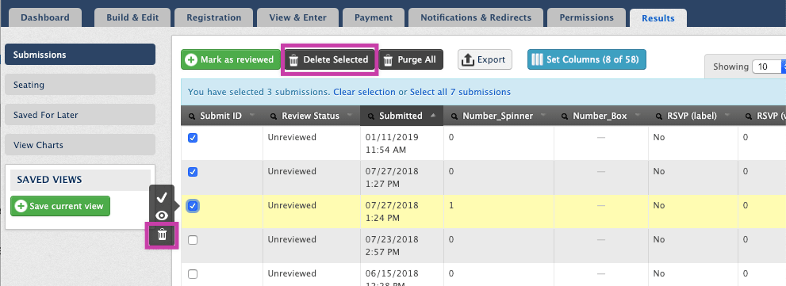This screenshot has height=286, width=786.
Task: Click search icon in Submit ID header
Action: (x=193, y=116)
